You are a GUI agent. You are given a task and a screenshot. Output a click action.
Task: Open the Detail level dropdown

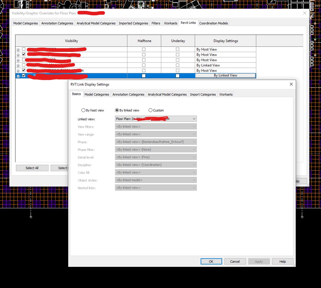(x=194, y=157)
